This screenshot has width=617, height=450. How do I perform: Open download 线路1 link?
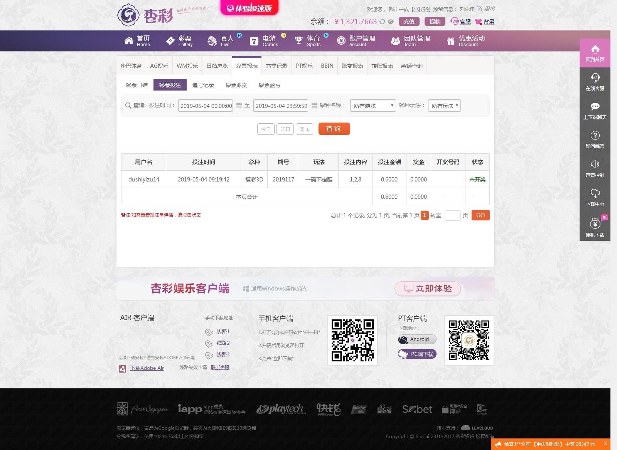[223, 331]
